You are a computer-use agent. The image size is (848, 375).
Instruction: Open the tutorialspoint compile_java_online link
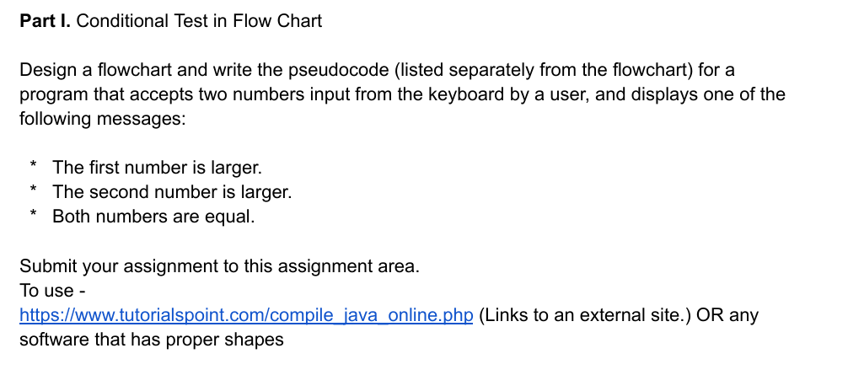[x=246, y=315]
